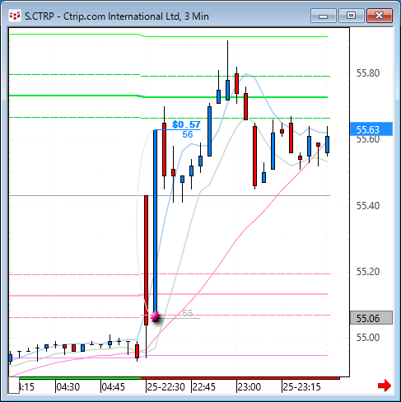Click the 04:30 time axis label
401x402 pixels.
[68, 387]
